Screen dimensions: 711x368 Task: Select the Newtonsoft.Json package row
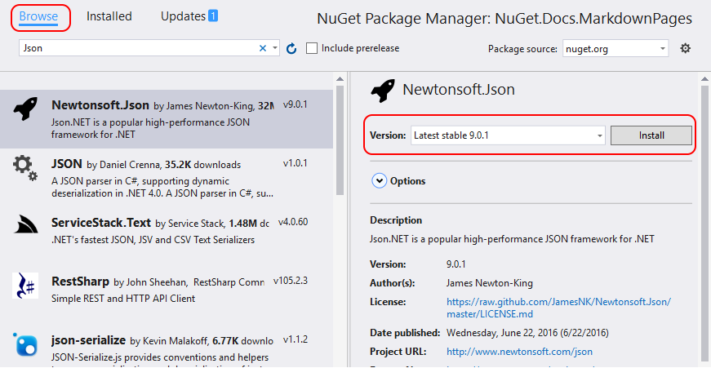[167, 119]
